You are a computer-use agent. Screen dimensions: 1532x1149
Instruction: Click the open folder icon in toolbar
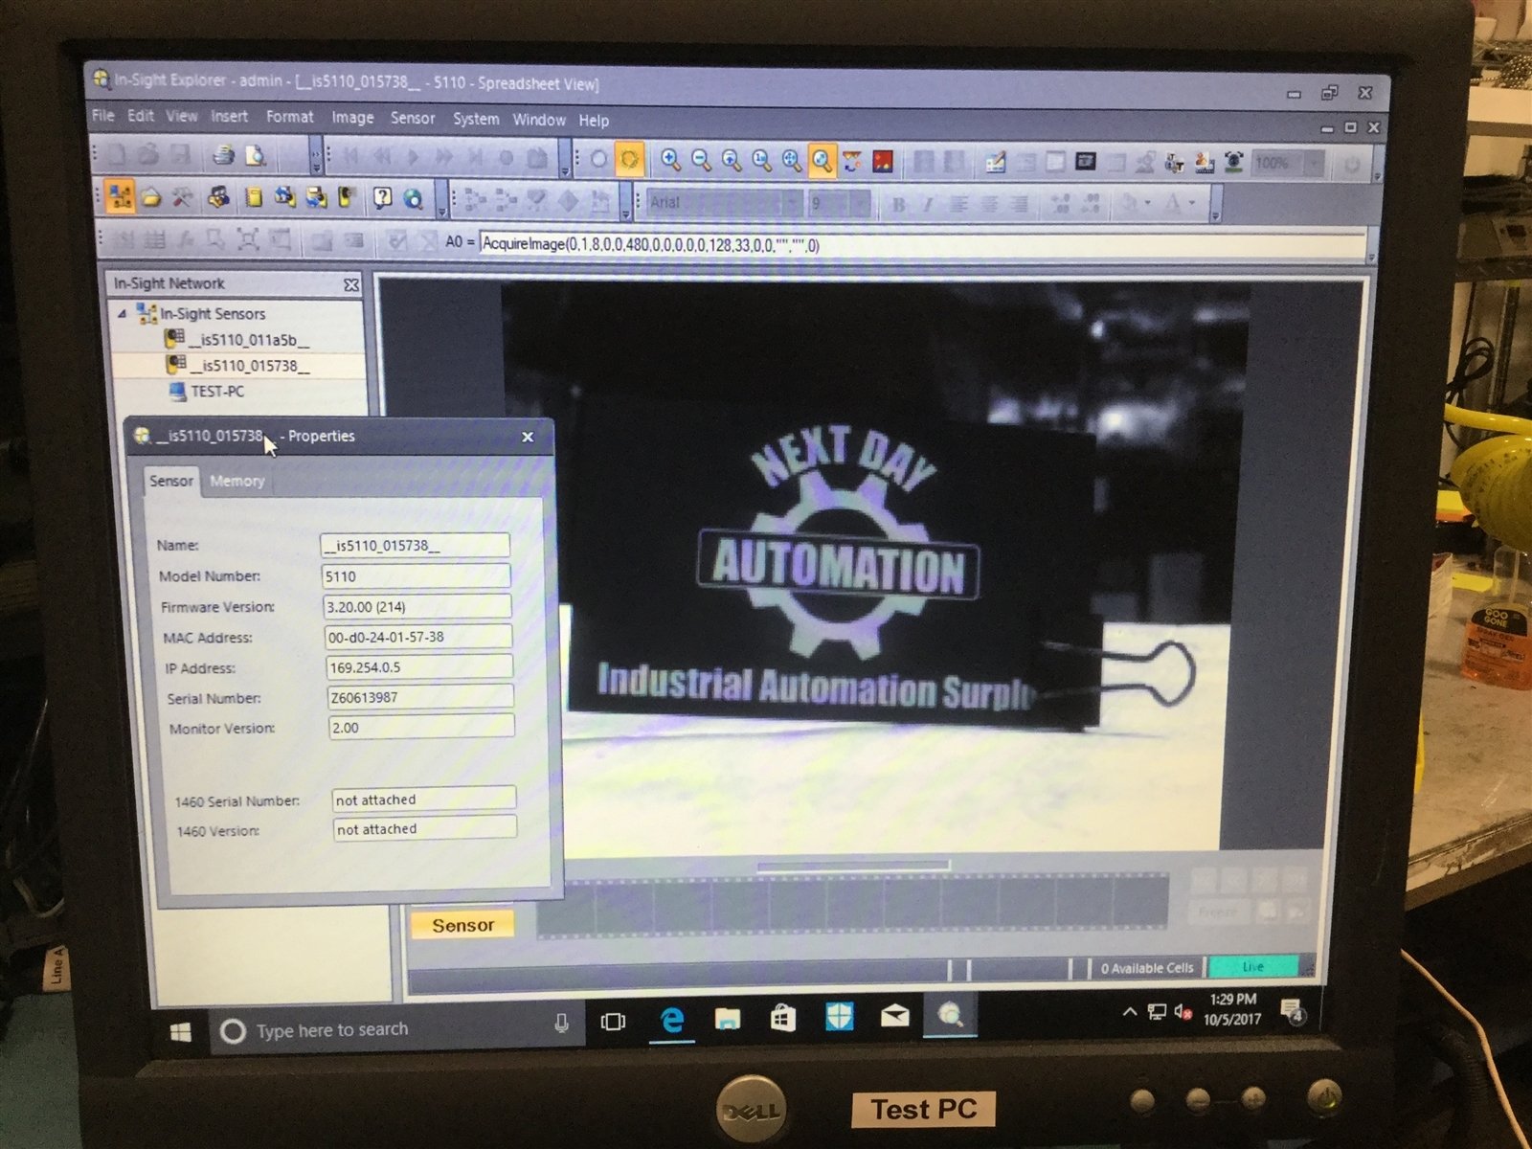click(150, 197)
